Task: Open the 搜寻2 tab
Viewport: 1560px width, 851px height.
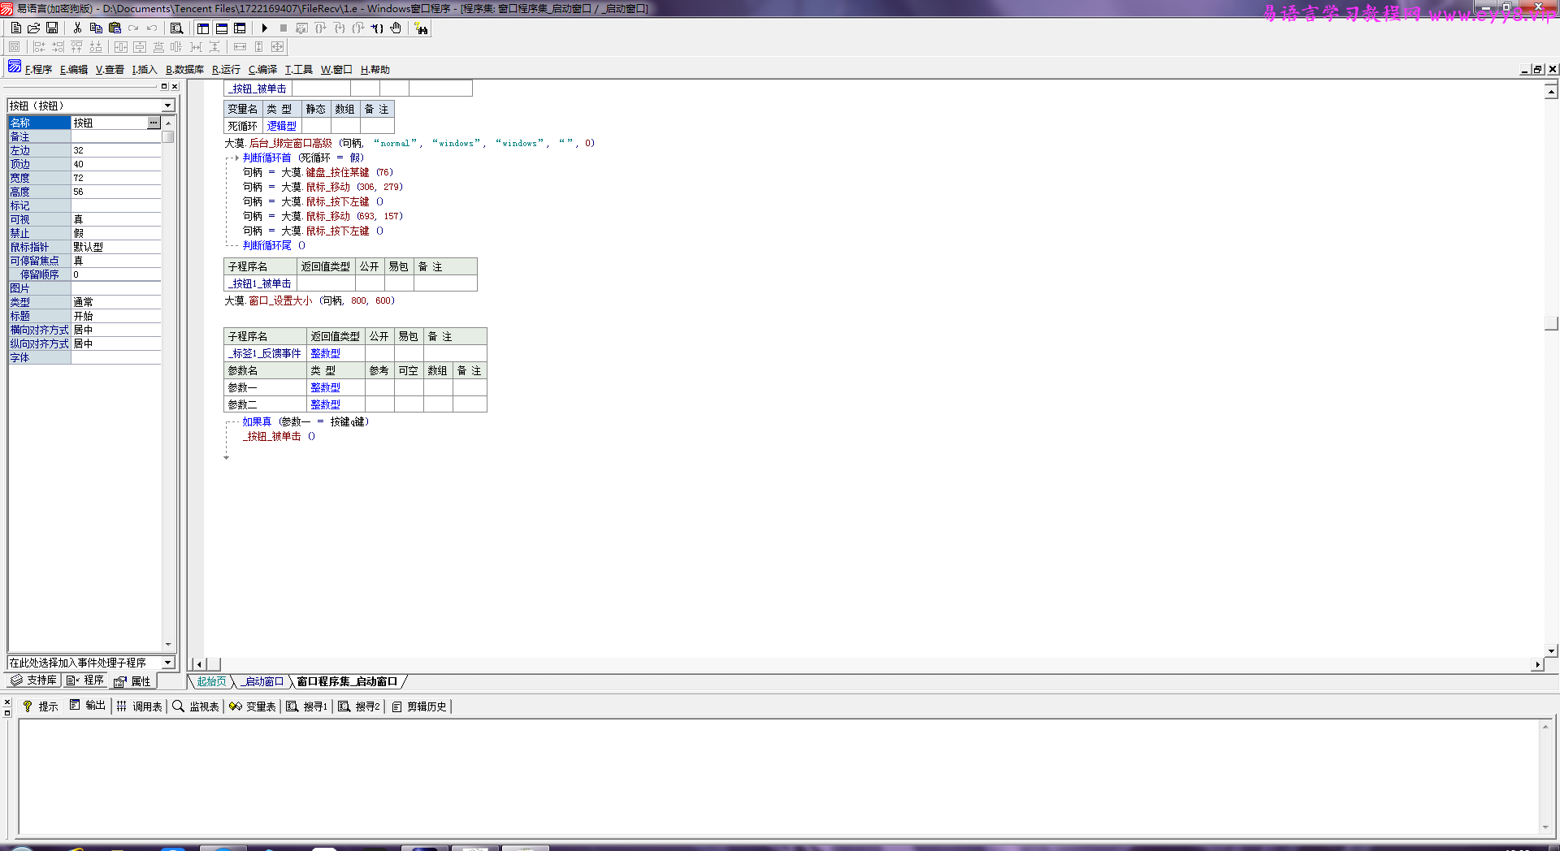Action: [x=359, y=706]
